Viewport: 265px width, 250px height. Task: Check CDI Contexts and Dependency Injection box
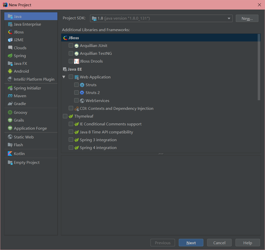pyautogui.click(x=71, y=108)
